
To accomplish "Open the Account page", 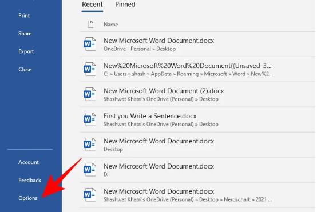I will tap(28, 162).
